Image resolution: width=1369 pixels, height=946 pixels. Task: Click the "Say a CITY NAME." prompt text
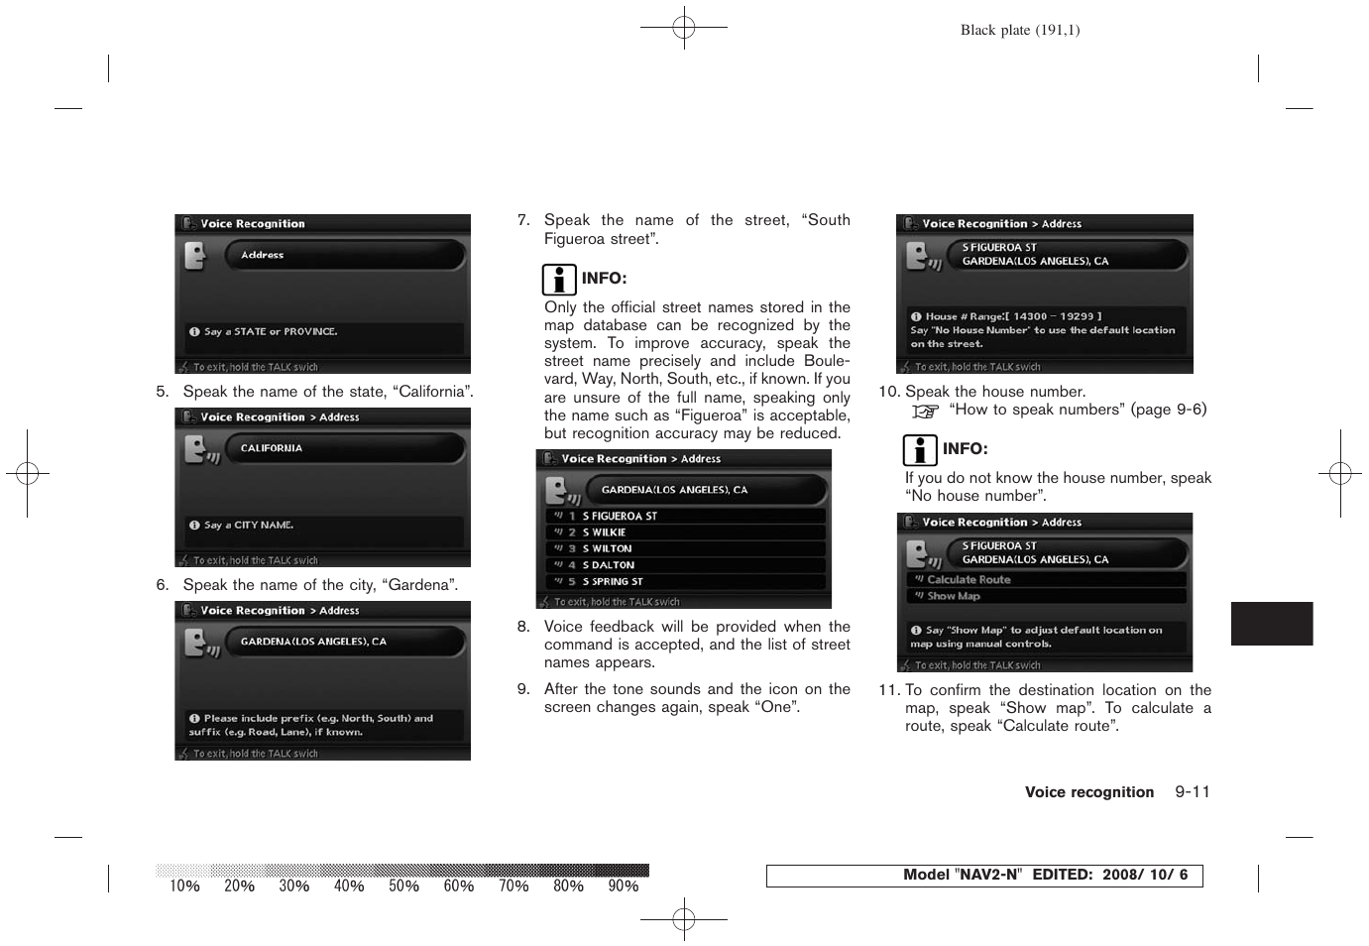[x=249, y=526]
